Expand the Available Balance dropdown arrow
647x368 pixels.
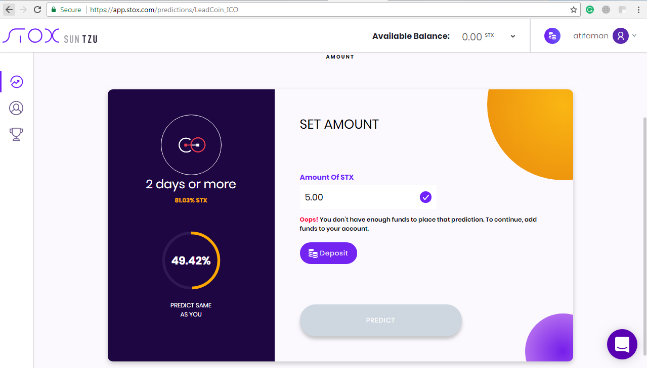513,36
